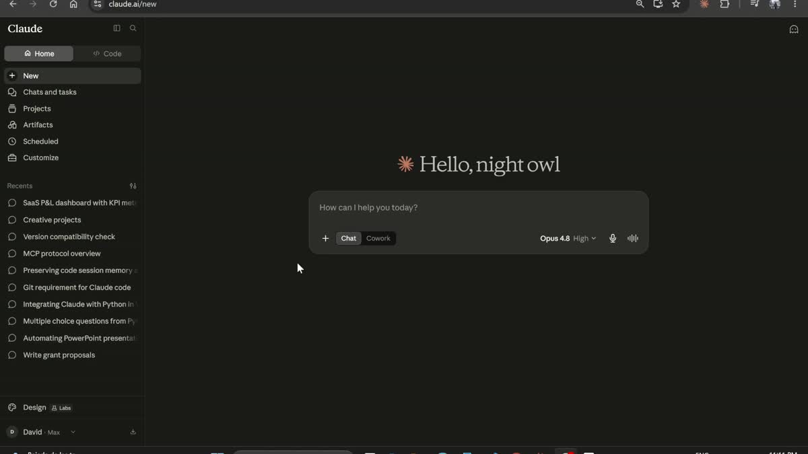
Task: Go forward using the browser forward arrow
Action: tap(33, 4)
